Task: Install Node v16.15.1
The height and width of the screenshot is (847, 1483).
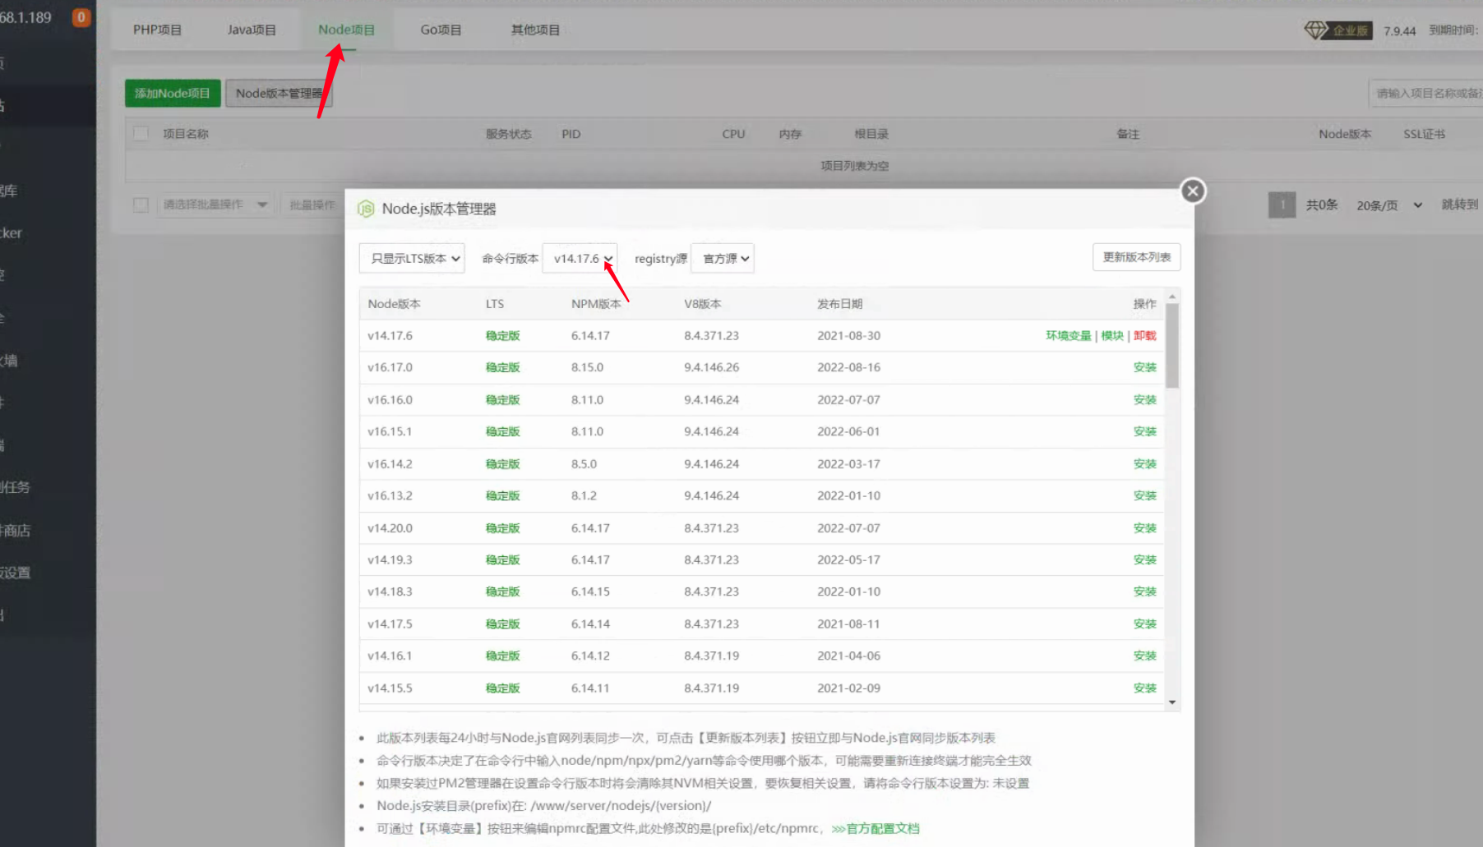Action: coord(1144,432)
